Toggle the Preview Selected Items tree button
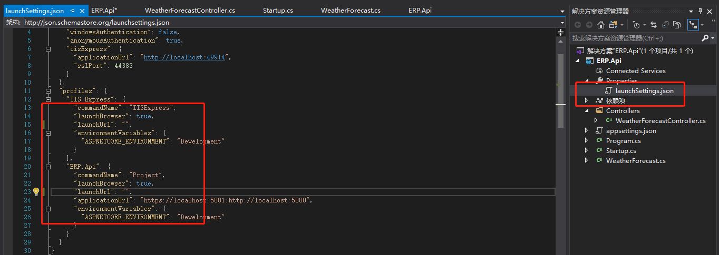 pos(693,25)
